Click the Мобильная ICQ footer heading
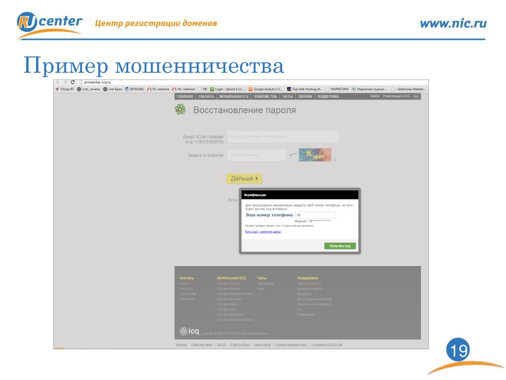 [x=231, y=278]
